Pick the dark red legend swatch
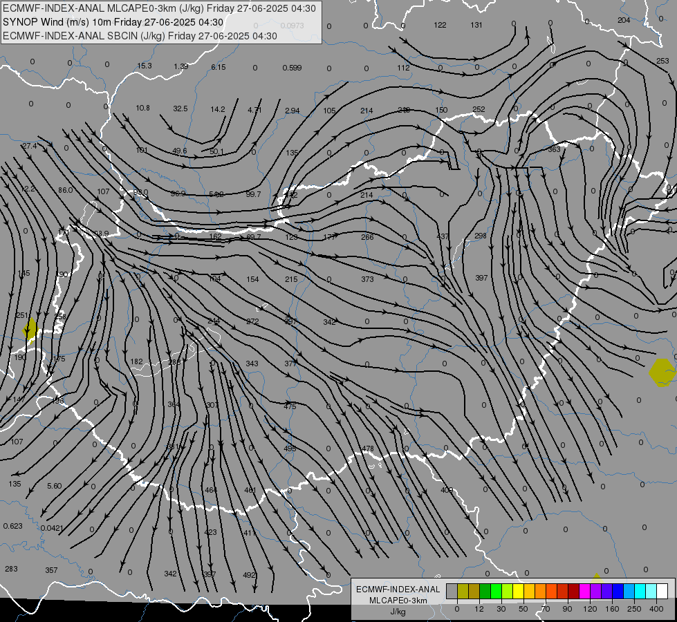The image size is (677, 622). click(574, 591)
